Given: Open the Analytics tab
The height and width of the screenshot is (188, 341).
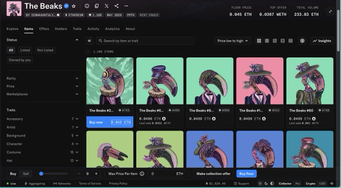Looking at the screenshot, I should pyautogui.click(x=112, y=28).
